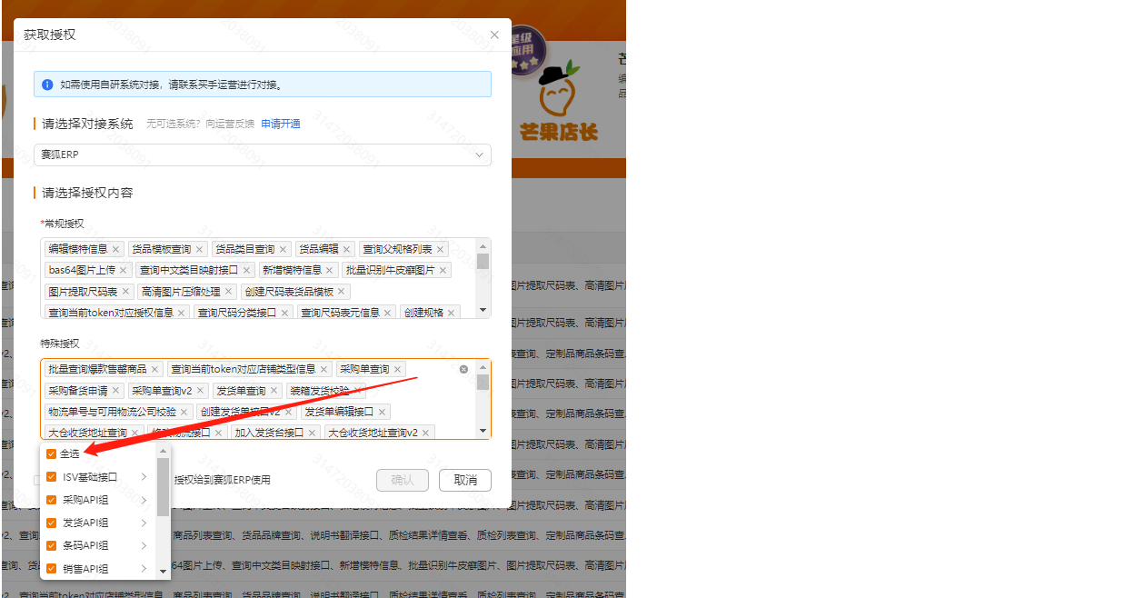The height and width of the screenshot is (598, 1135).
Task: Select the 发货API组 menu entry
Action: (x=99, y=523)
